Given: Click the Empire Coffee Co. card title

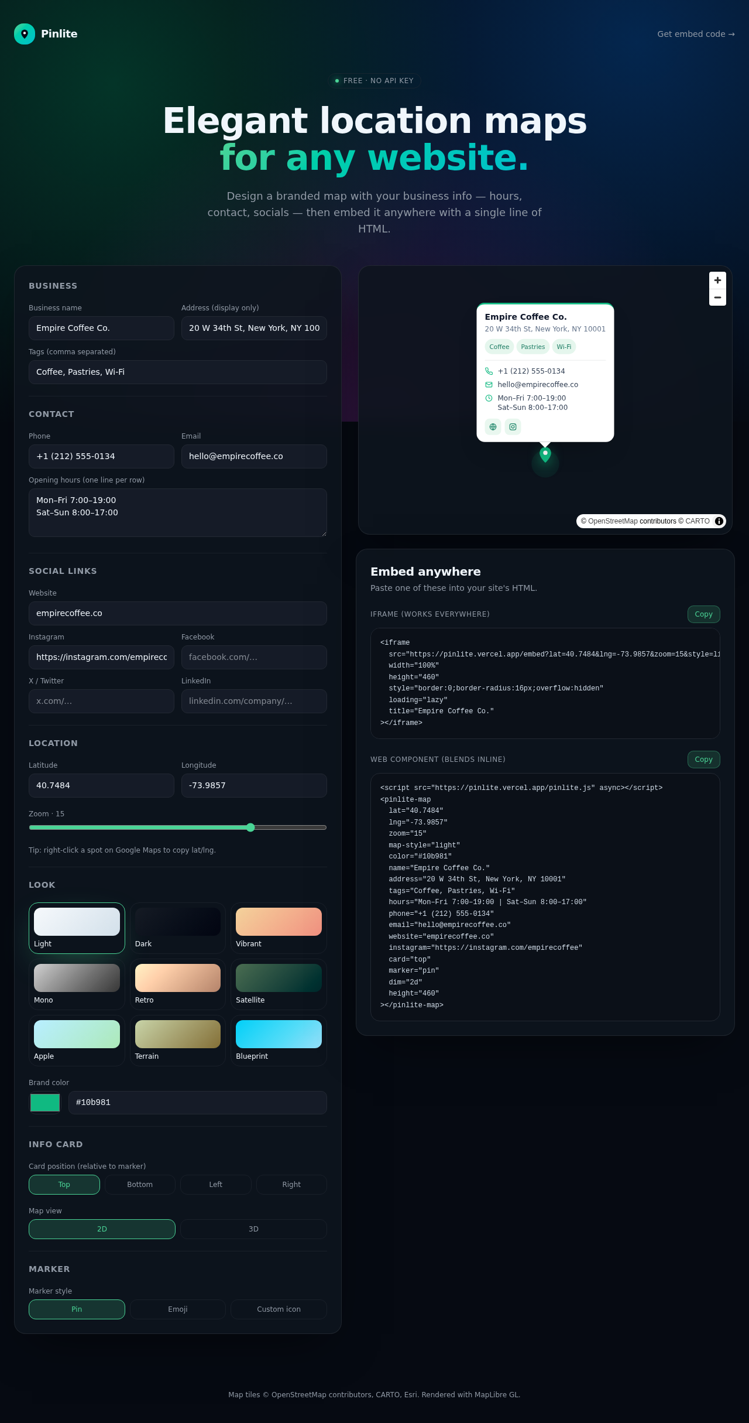Looking at the screenshot, I should (x=525, y=317).
